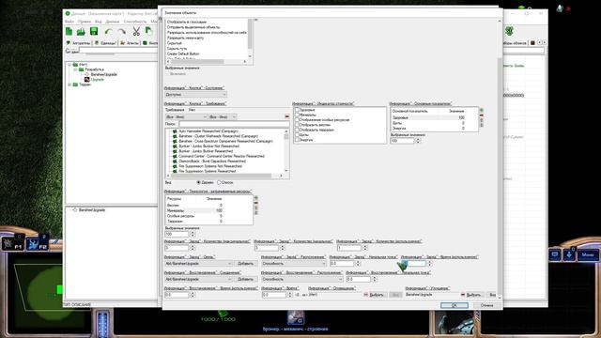Click red remove icon beside Основной показатель table

pyautogui.click(x=482, y=115)
